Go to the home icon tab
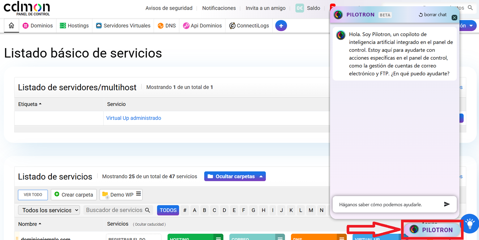This screenshot has height=240, width=479. coord(11,26)
